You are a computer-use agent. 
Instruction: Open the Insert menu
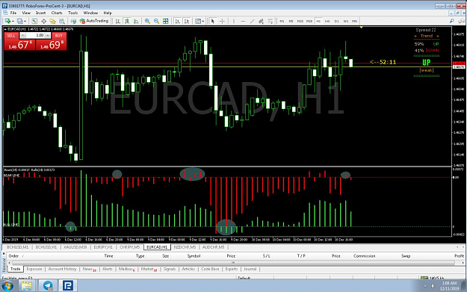[x=41, y=13]
